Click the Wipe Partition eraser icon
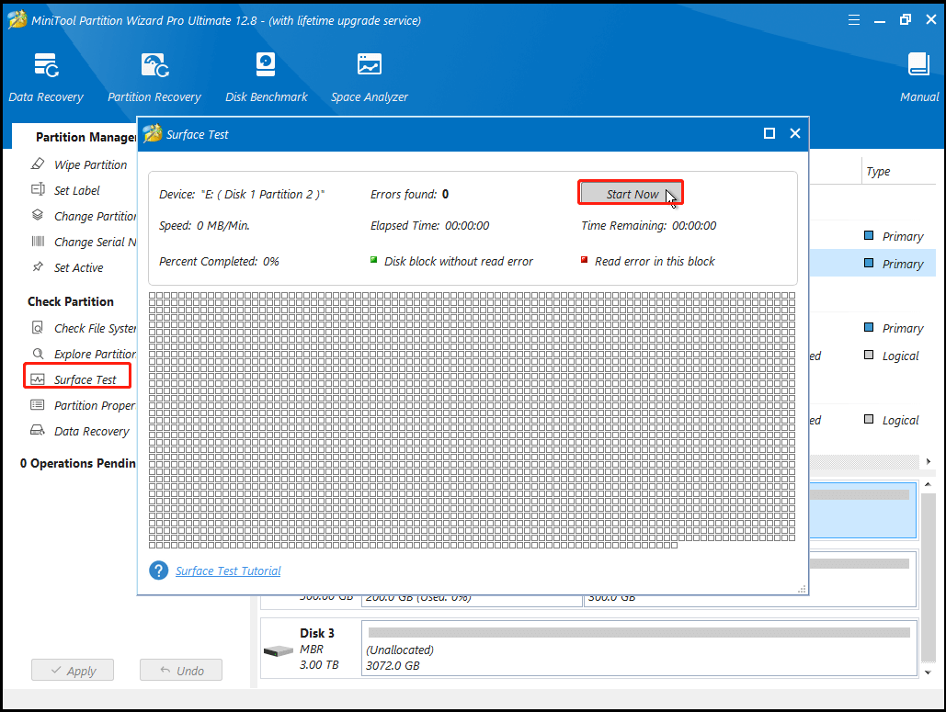The image size is (946, 712). point(38,164)
